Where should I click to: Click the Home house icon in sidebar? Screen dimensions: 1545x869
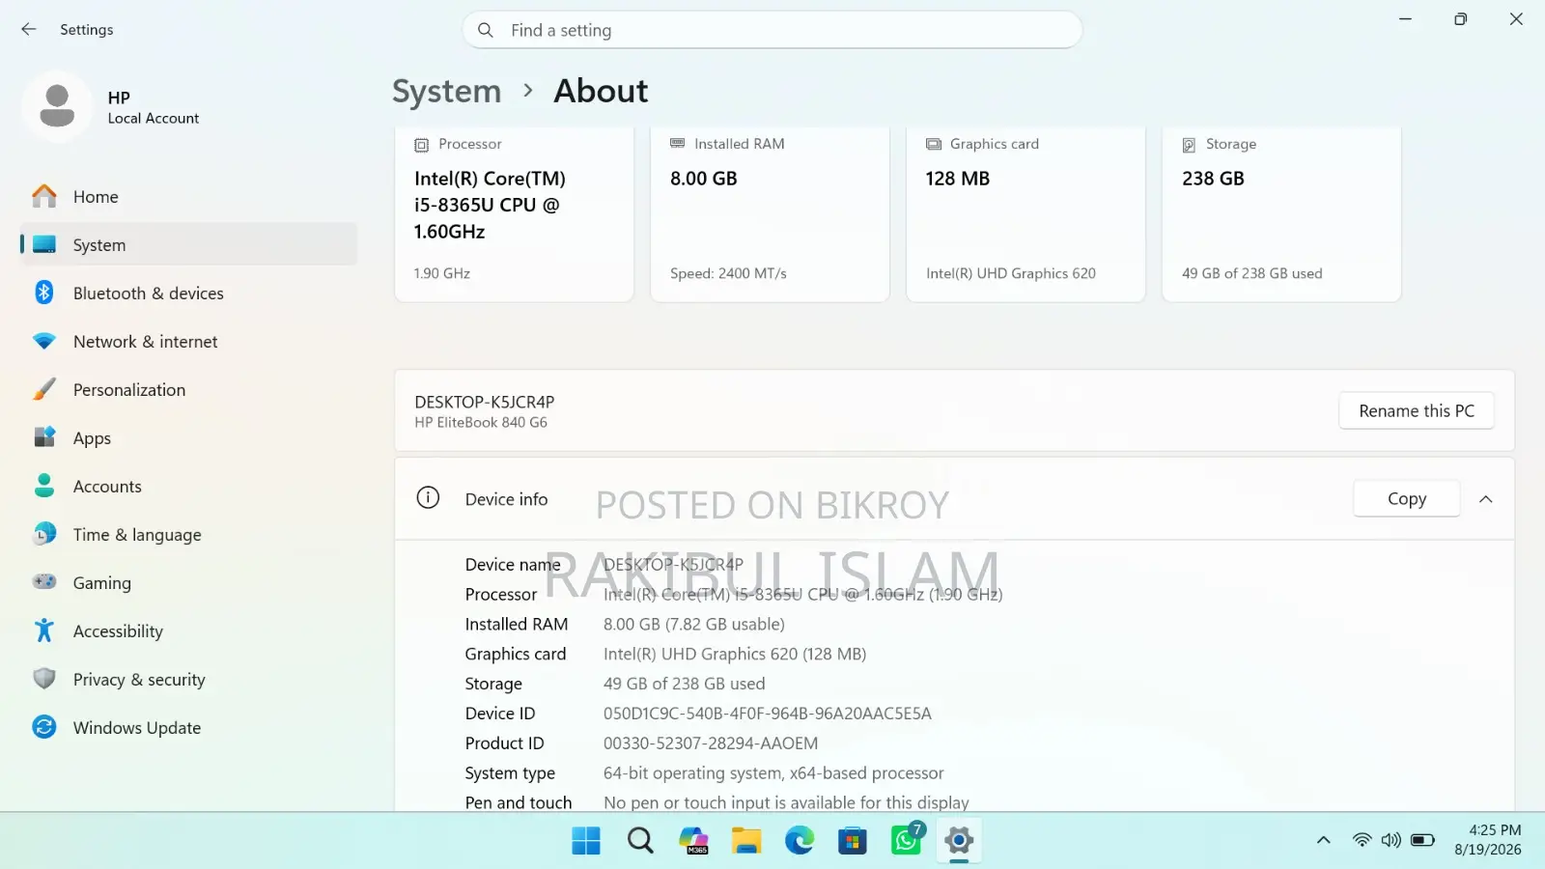[44, 197]
